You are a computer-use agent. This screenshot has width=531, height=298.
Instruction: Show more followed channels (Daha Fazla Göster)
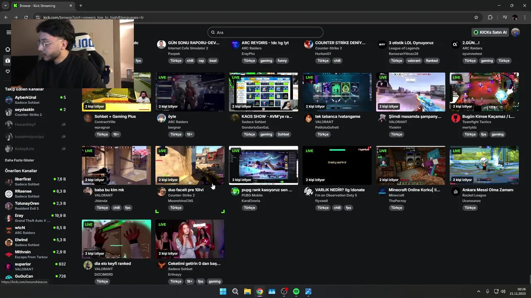point(19,160)
